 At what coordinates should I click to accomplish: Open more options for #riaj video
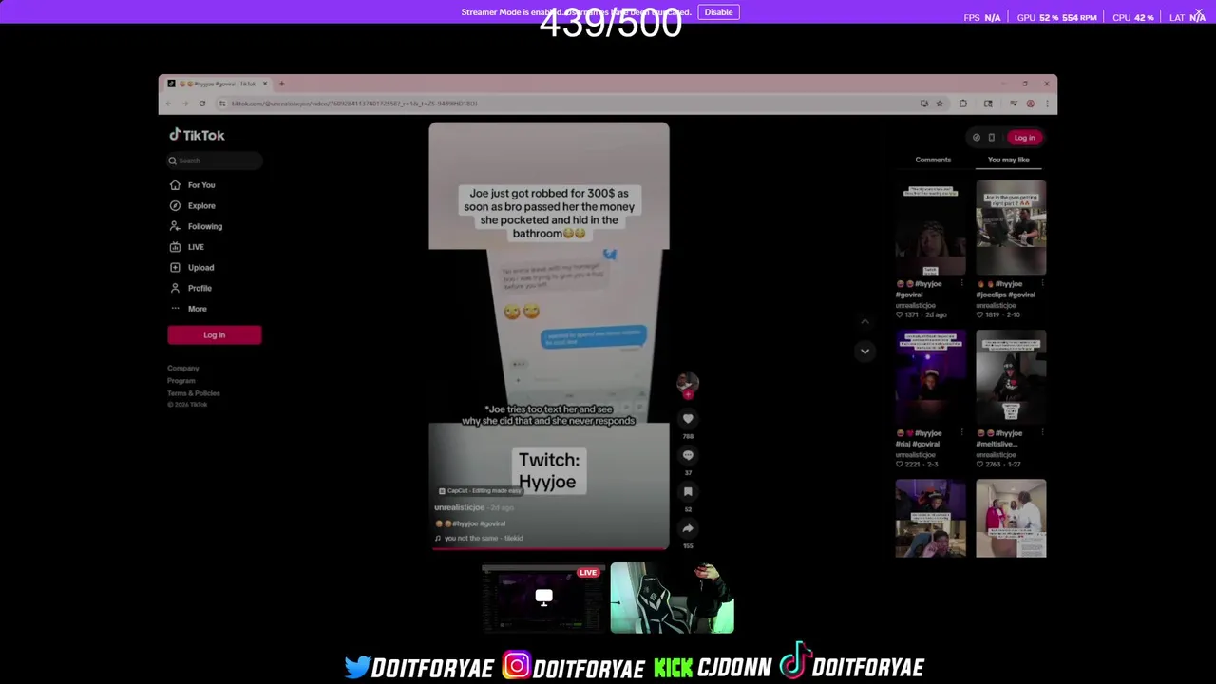tap(961, 433)
